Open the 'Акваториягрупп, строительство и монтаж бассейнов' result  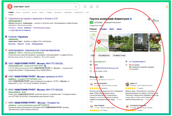click(x=35, y=50)
